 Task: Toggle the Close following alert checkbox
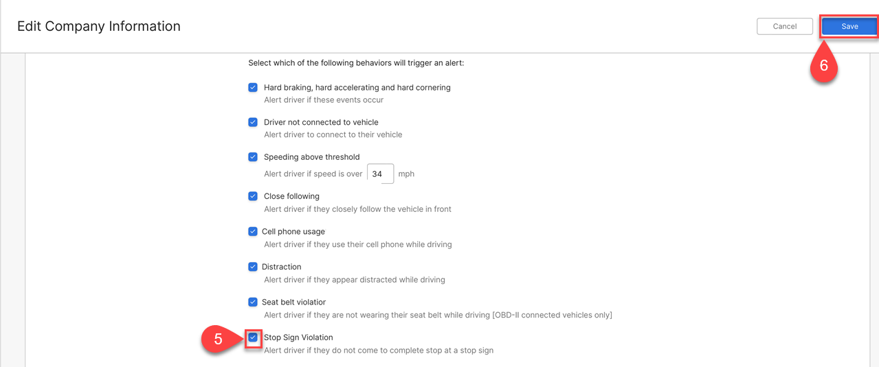(x=253, y=196)
